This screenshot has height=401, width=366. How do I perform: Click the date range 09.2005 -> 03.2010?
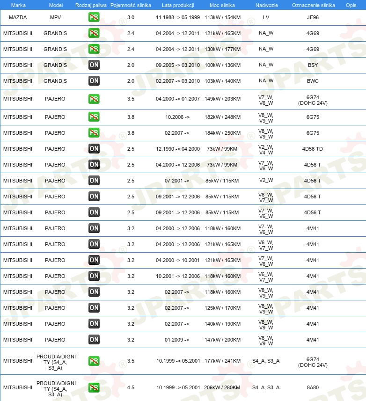[x=178, y=65]
